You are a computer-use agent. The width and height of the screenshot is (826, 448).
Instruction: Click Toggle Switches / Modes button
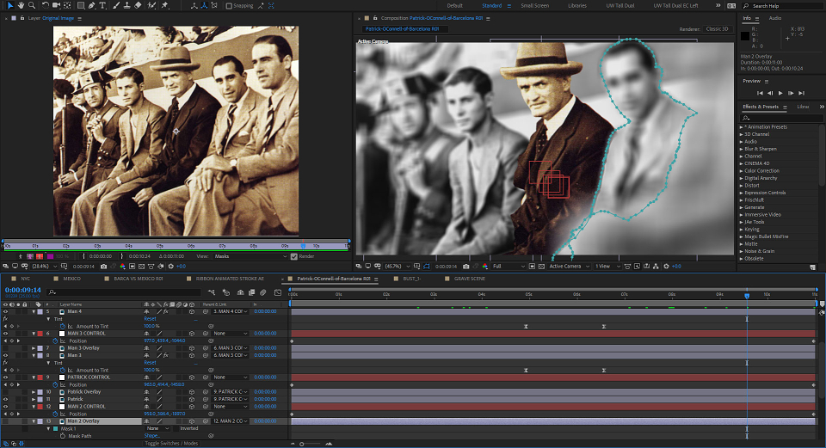click(171, 443)
